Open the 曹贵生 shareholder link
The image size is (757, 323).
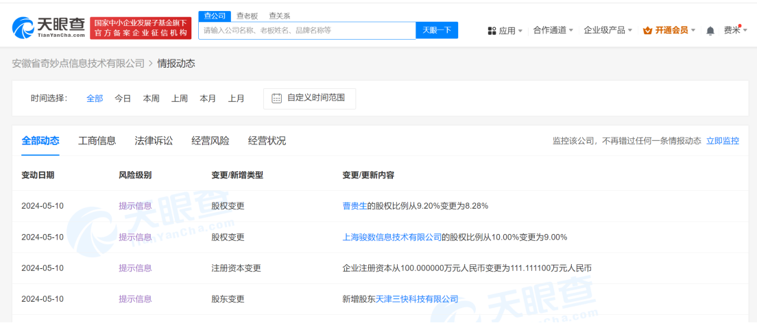[x=355, y=206]
